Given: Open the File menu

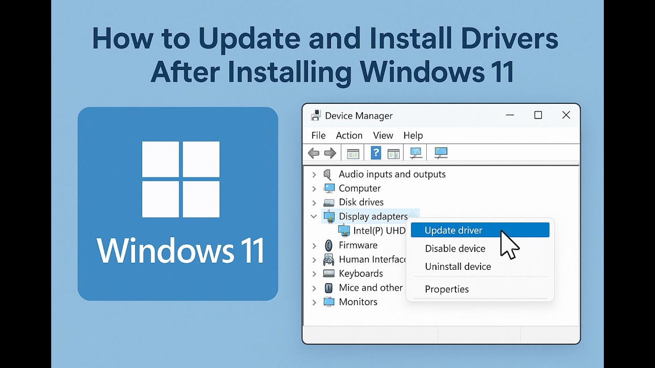Looking at the screenshot, I should tap(318, 135).
